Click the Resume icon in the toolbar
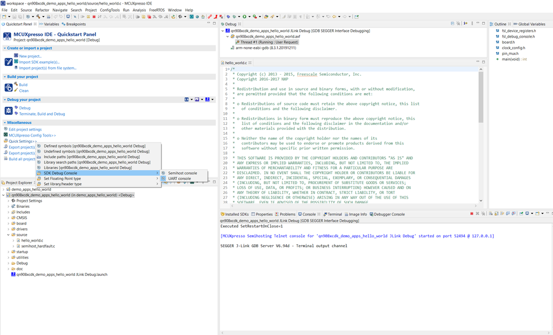The image size is (553, 335). click(x=83, y=17)
